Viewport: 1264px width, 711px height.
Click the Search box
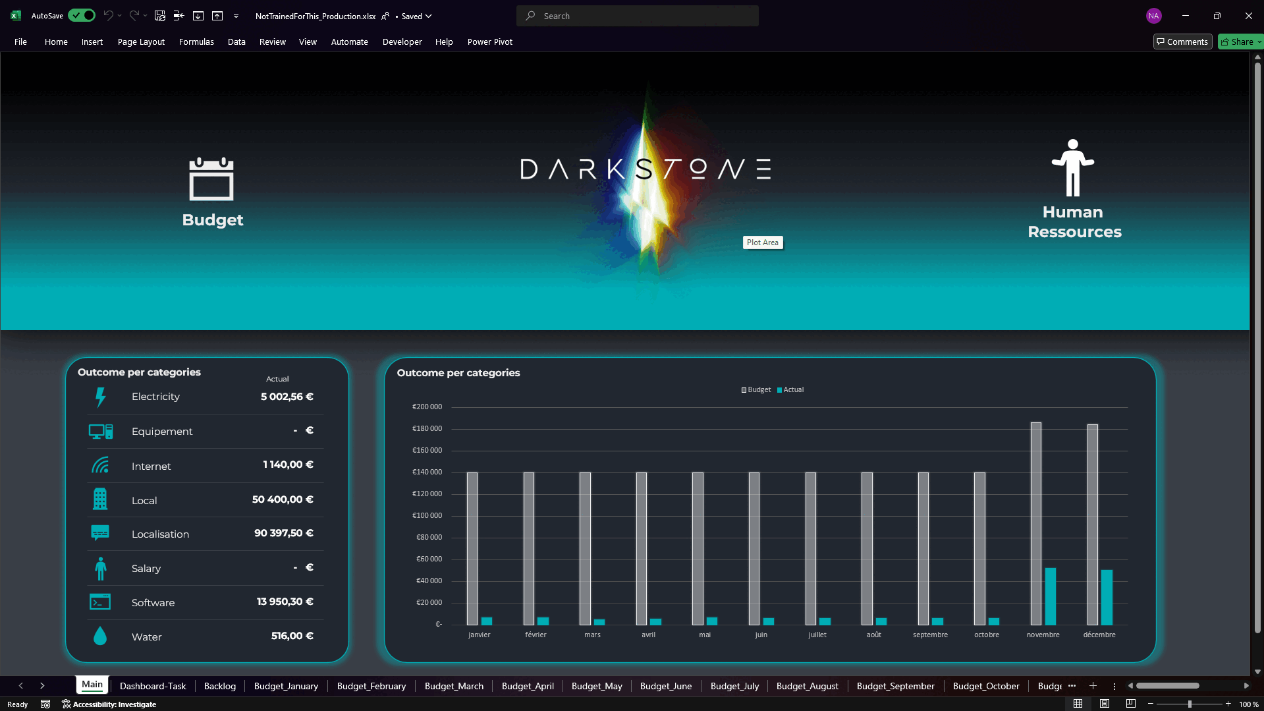(638, 16)
